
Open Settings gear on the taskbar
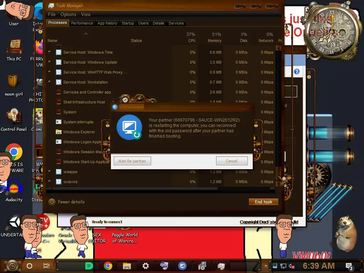point(145,266)
